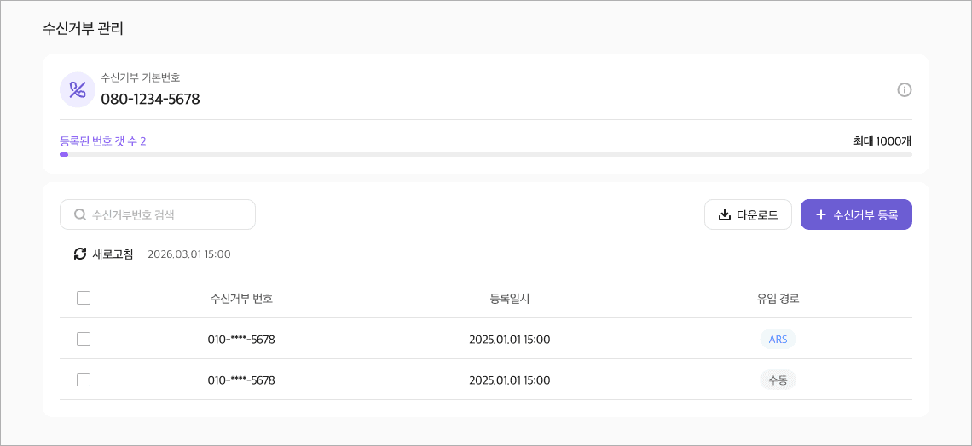Click the 수신거부 등록 button
This screenshot has width=972, height=446.
point(856,214)
